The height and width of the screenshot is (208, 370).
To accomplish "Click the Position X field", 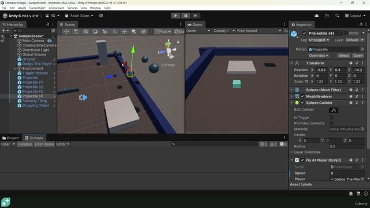I will coord(321,70).
